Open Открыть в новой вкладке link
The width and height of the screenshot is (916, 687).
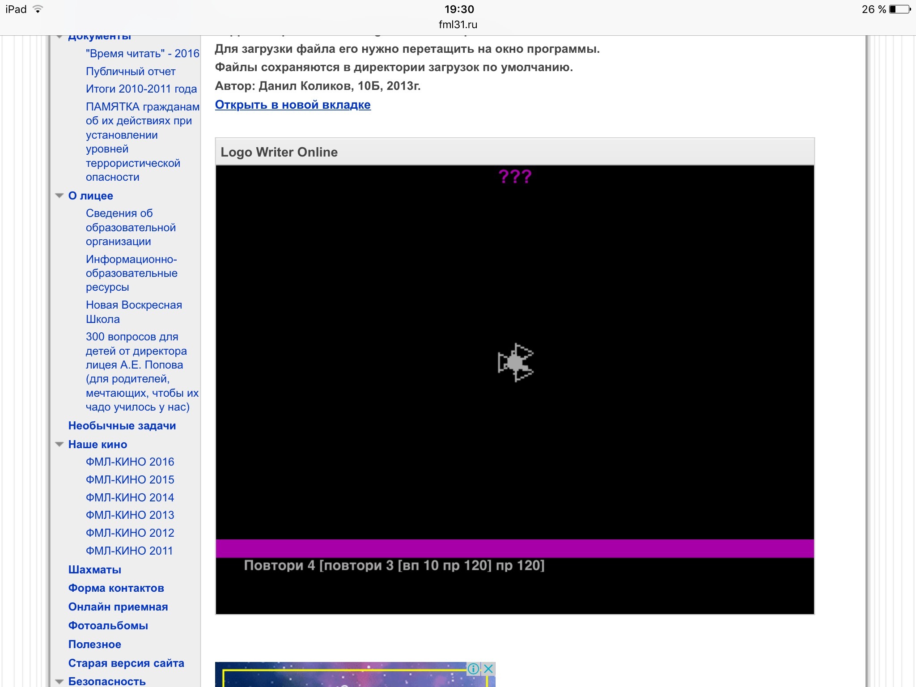(x=293, y=105)
